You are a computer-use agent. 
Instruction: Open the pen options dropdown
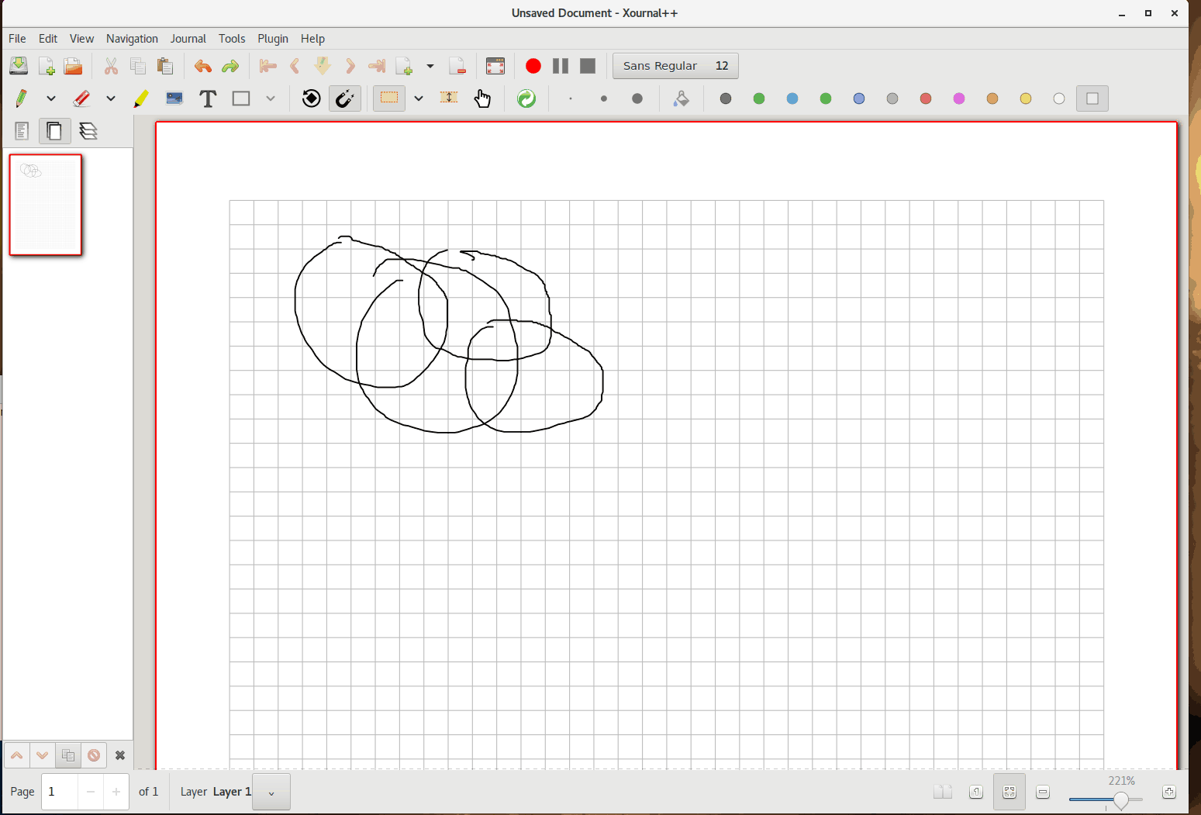tap(51, 98)
